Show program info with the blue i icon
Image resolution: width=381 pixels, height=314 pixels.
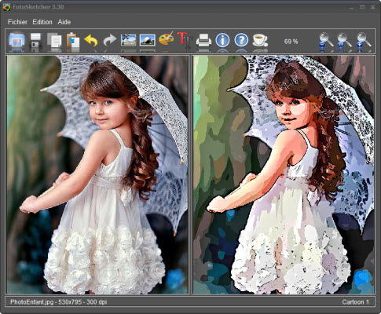(x=222, y=40)
